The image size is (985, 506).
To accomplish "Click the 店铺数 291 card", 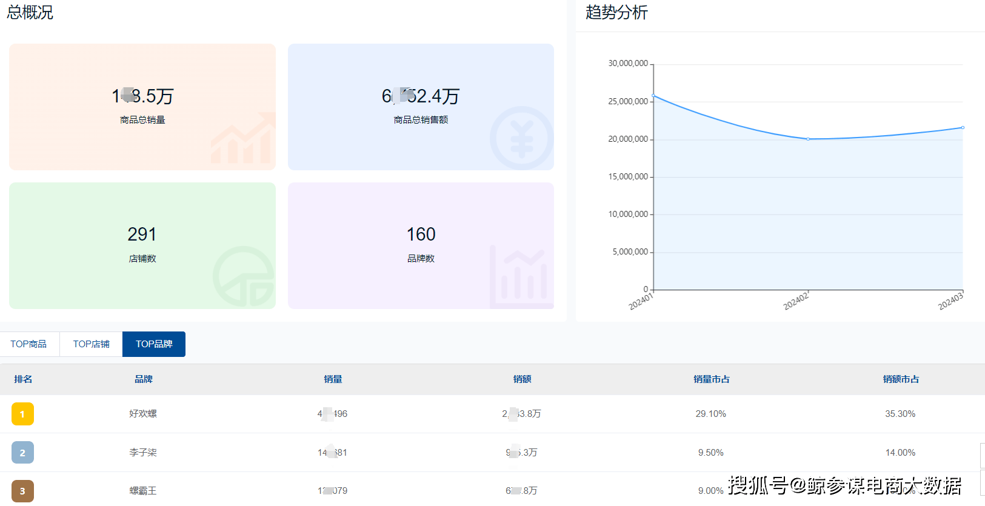I will pos(142,245).
